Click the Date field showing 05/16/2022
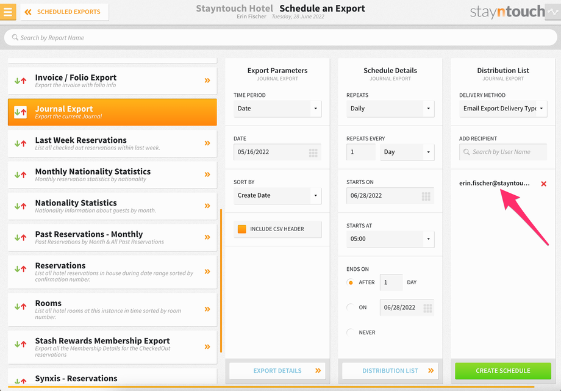561x391 pixels. 277,152
